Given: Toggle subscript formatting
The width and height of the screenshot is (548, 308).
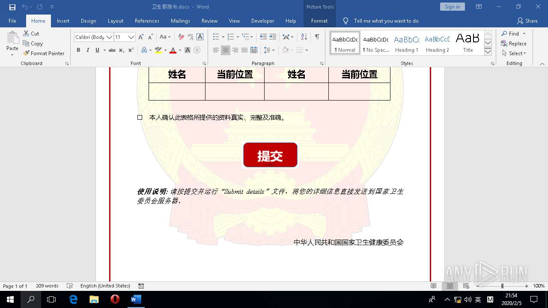Looking at the screenshot, I should [x=122, y=50].
